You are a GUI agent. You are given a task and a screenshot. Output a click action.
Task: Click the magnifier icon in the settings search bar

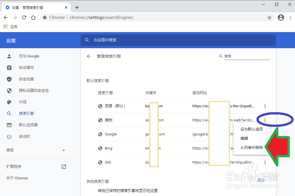point(87,40)
